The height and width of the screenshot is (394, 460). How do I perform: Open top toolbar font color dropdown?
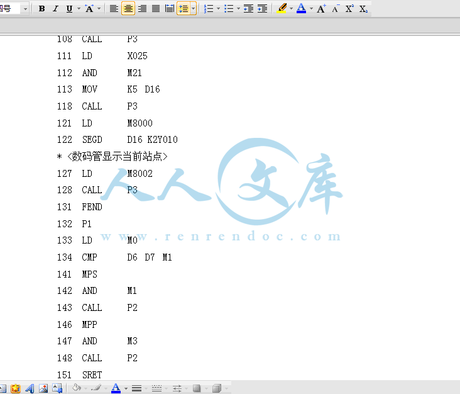point(311,9)
